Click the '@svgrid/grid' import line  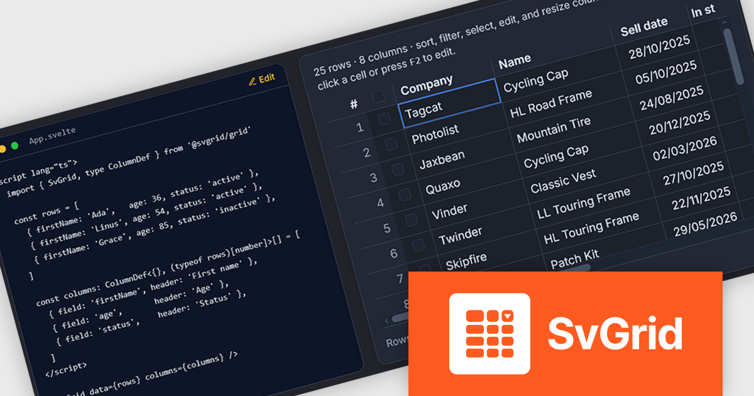[129, 162]
